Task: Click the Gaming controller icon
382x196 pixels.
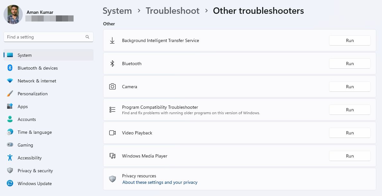Action: pyautogui.click(x=10, y=145)
